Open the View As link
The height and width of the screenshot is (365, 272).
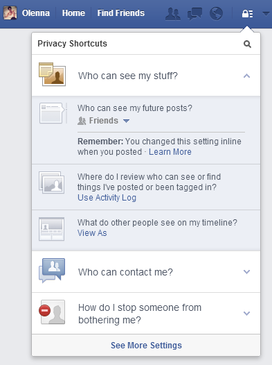[x=92, y=233]
